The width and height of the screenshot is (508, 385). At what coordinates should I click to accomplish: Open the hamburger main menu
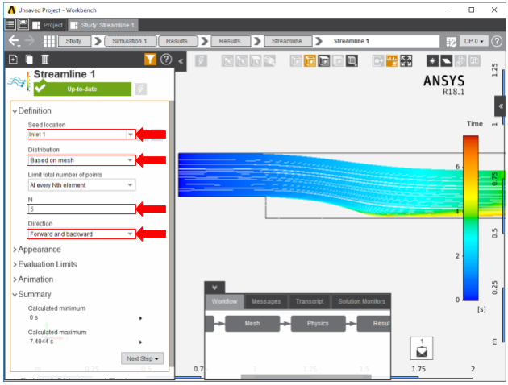click(x=10, y=25)
